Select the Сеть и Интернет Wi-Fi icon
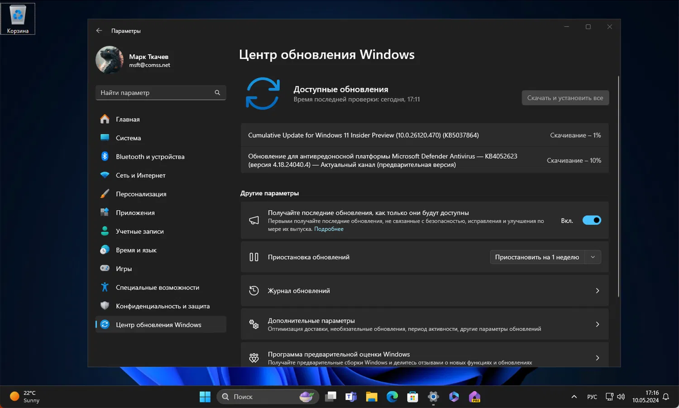 point(105,175)
